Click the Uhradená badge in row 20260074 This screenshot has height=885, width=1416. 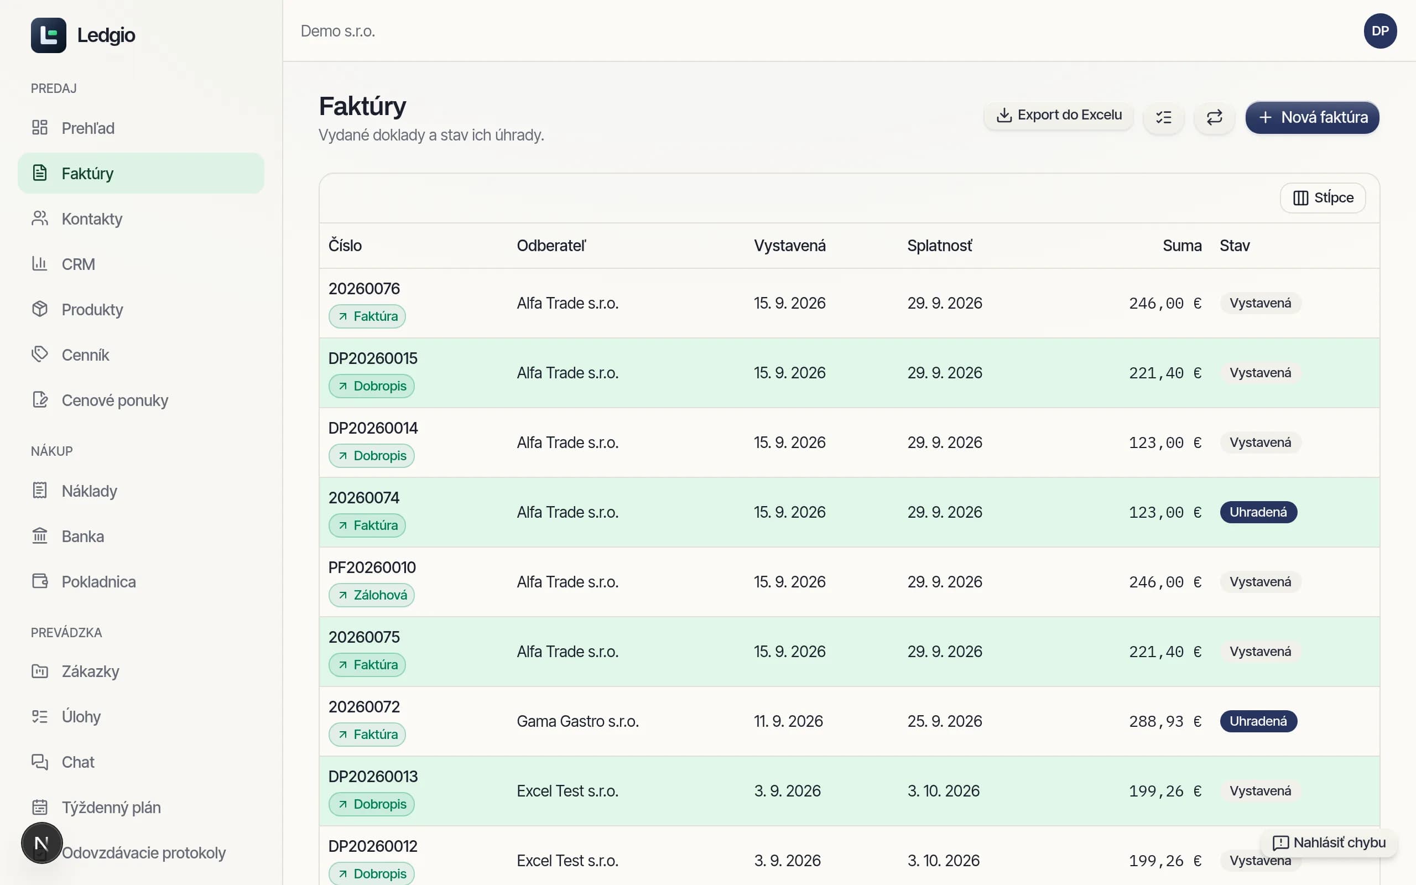(x=1258, y=512)
